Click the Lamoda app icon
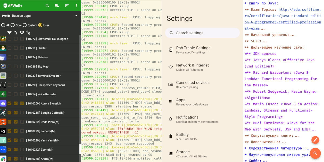Image resolution: width=324 pixels, height=162 pixels. click(x=3, y=131)
